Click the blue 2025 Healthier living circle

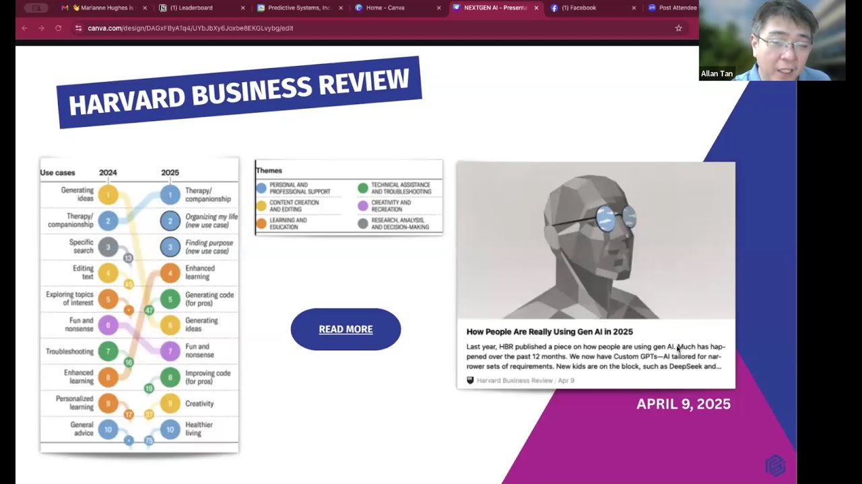[x=170, y=429]
